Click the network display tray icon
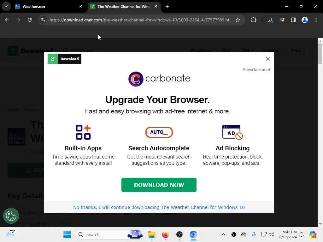323x242 pixels. (x=264, y=234)
